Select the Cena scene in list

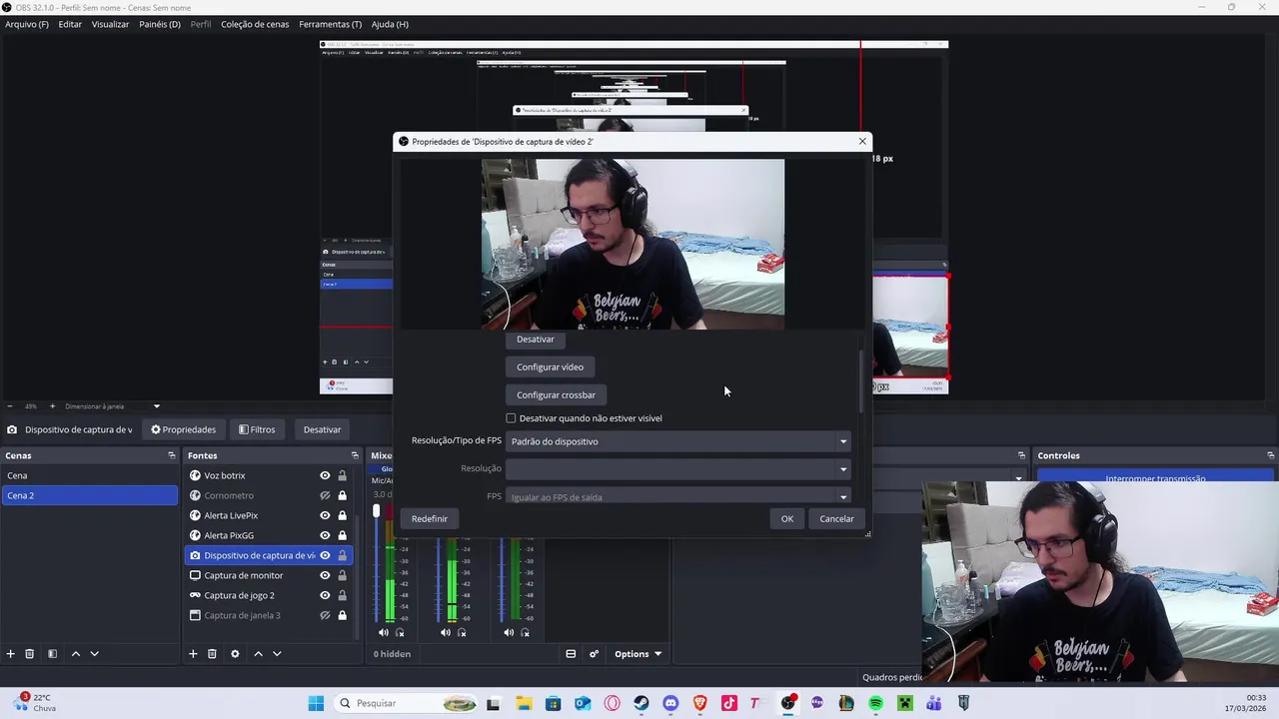90,475
